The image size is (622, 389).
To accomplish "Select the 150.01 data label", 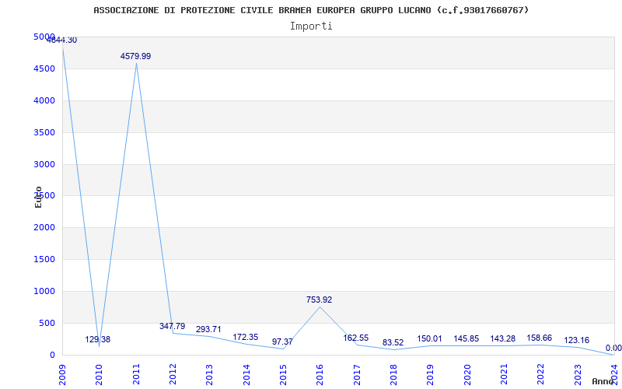I will [x=429, y=338].
